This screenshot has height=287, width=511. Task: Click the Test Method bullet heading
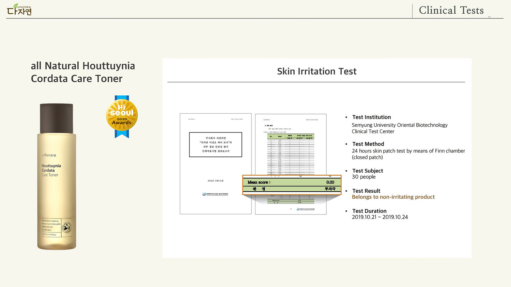[x=368, y=144]
